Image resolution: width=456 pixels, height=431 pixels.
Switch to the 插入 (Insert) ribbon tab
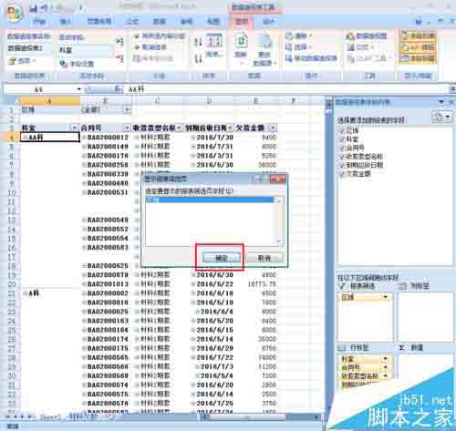pos(66,22)
